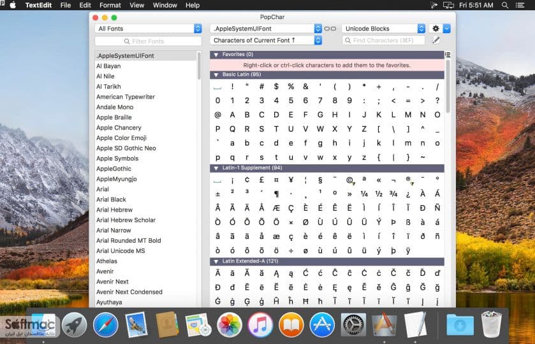The height and width of the screenshot is (344, 535).
Task: Open Spotlight search in the menu bar
Action: click(505, 5)
